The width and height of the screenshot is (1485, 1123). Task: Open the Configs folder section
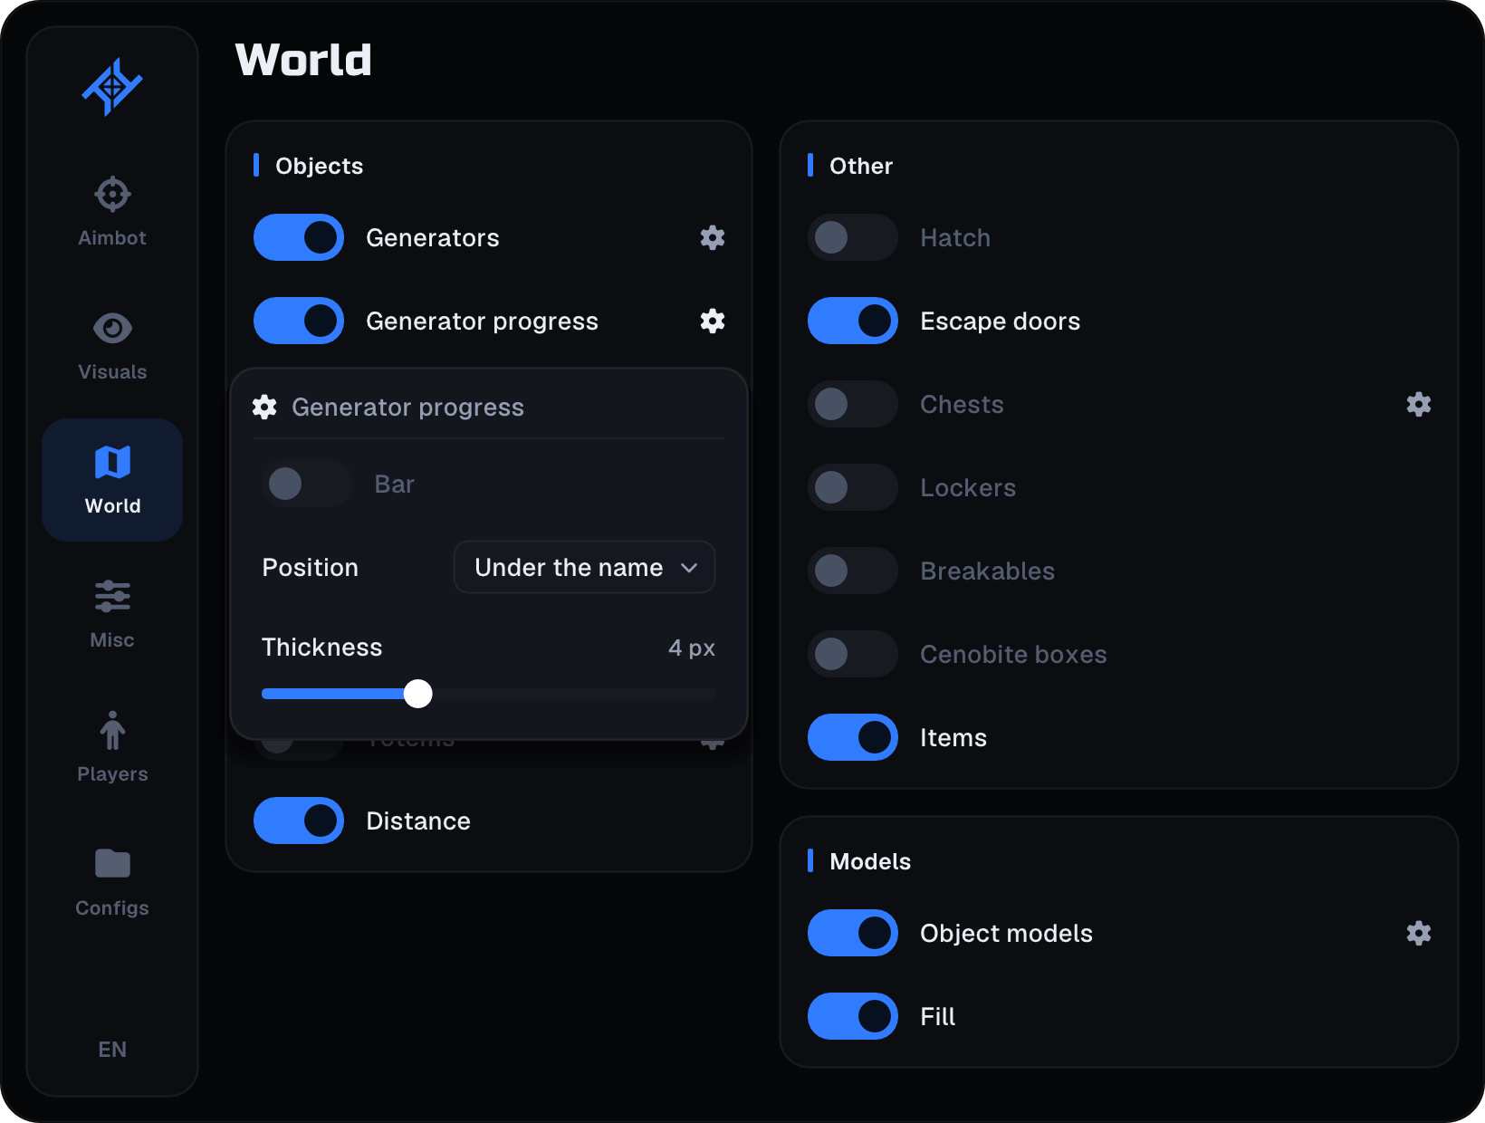pyautogui.click(x=112, y=882)
